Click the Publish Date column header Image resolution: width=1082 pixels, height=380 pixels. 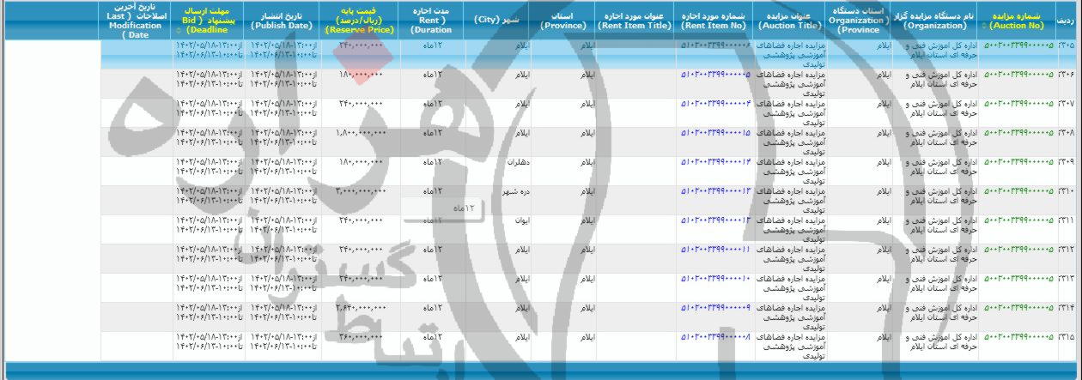pos(281,19)
